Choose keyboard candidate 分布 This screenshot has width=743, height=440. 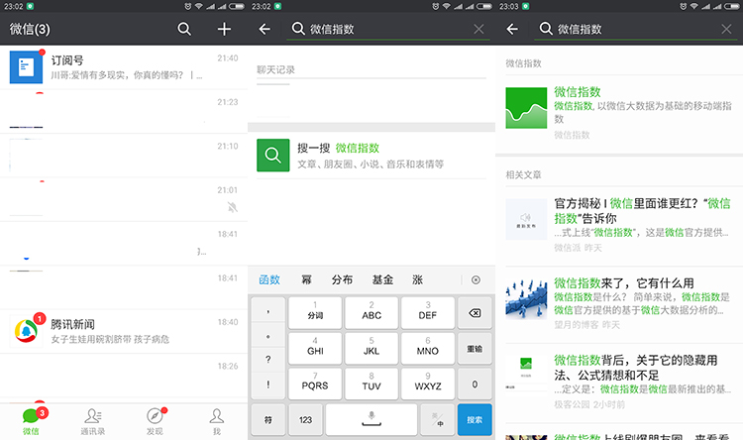click(342, 279)
